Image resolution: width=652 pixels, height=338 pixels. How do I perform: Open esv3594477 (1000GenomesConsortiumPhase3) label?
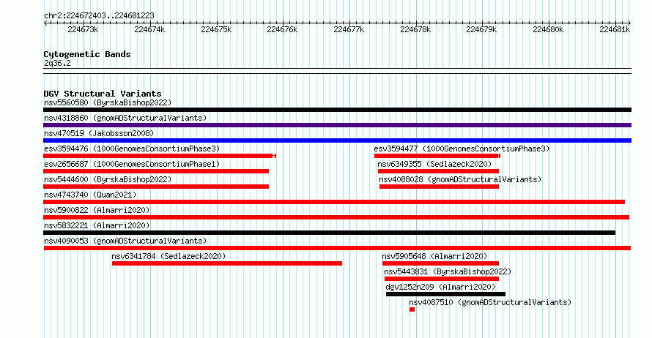click(x=462, y=149)
